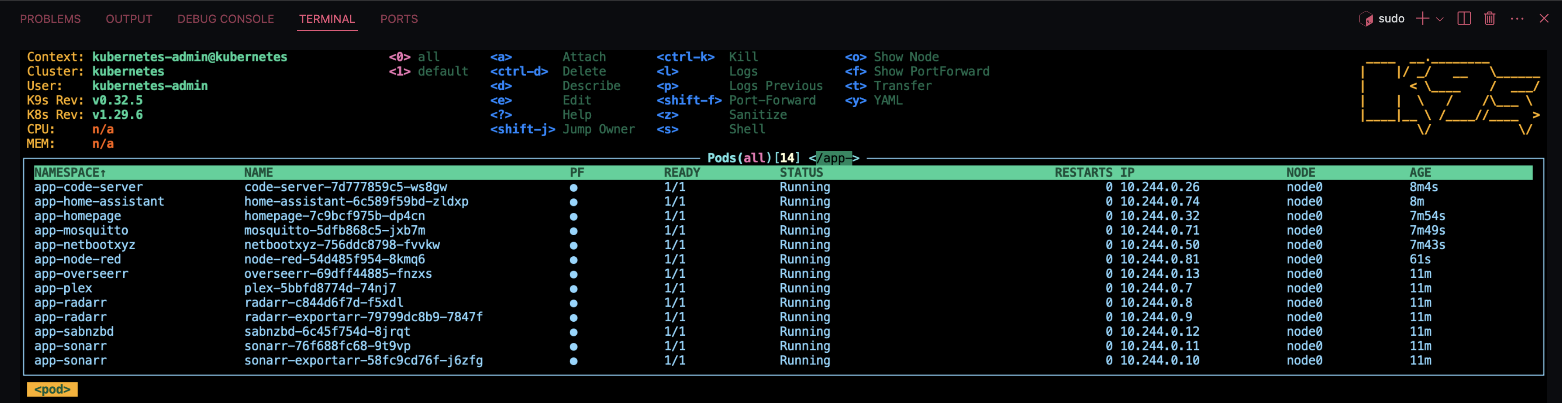Click the K9s Rev v0.32.5 value
Screen dimensions: 1562x403
click(x=118, y=101)
